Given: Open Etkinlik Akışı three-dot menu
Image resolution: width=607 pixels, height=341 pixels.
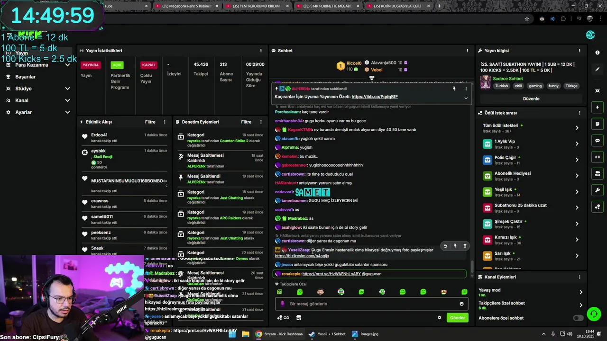Looking at the screenshot, I should pos(165,122).
